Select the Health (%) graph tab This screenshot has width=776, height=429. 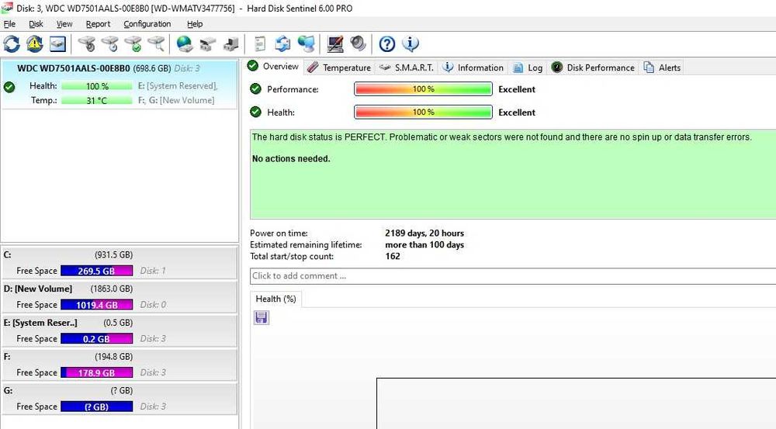coord(275,299)
